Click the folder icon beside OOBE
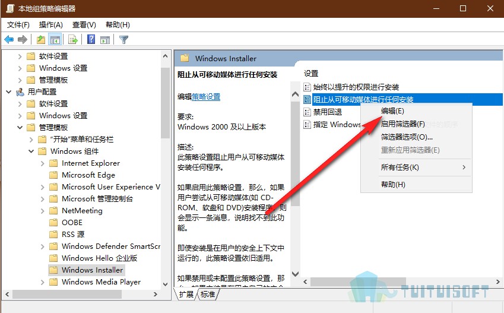This screenshot has height=313, width=504. 53,222
